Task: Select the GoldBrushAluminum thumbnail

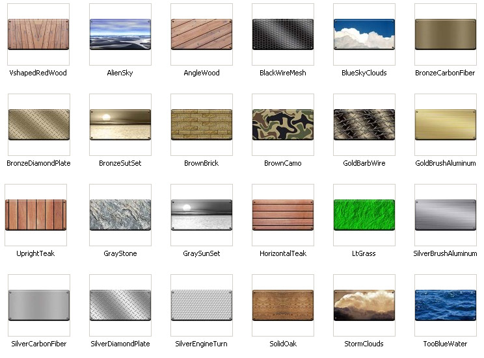Action: 446,125
